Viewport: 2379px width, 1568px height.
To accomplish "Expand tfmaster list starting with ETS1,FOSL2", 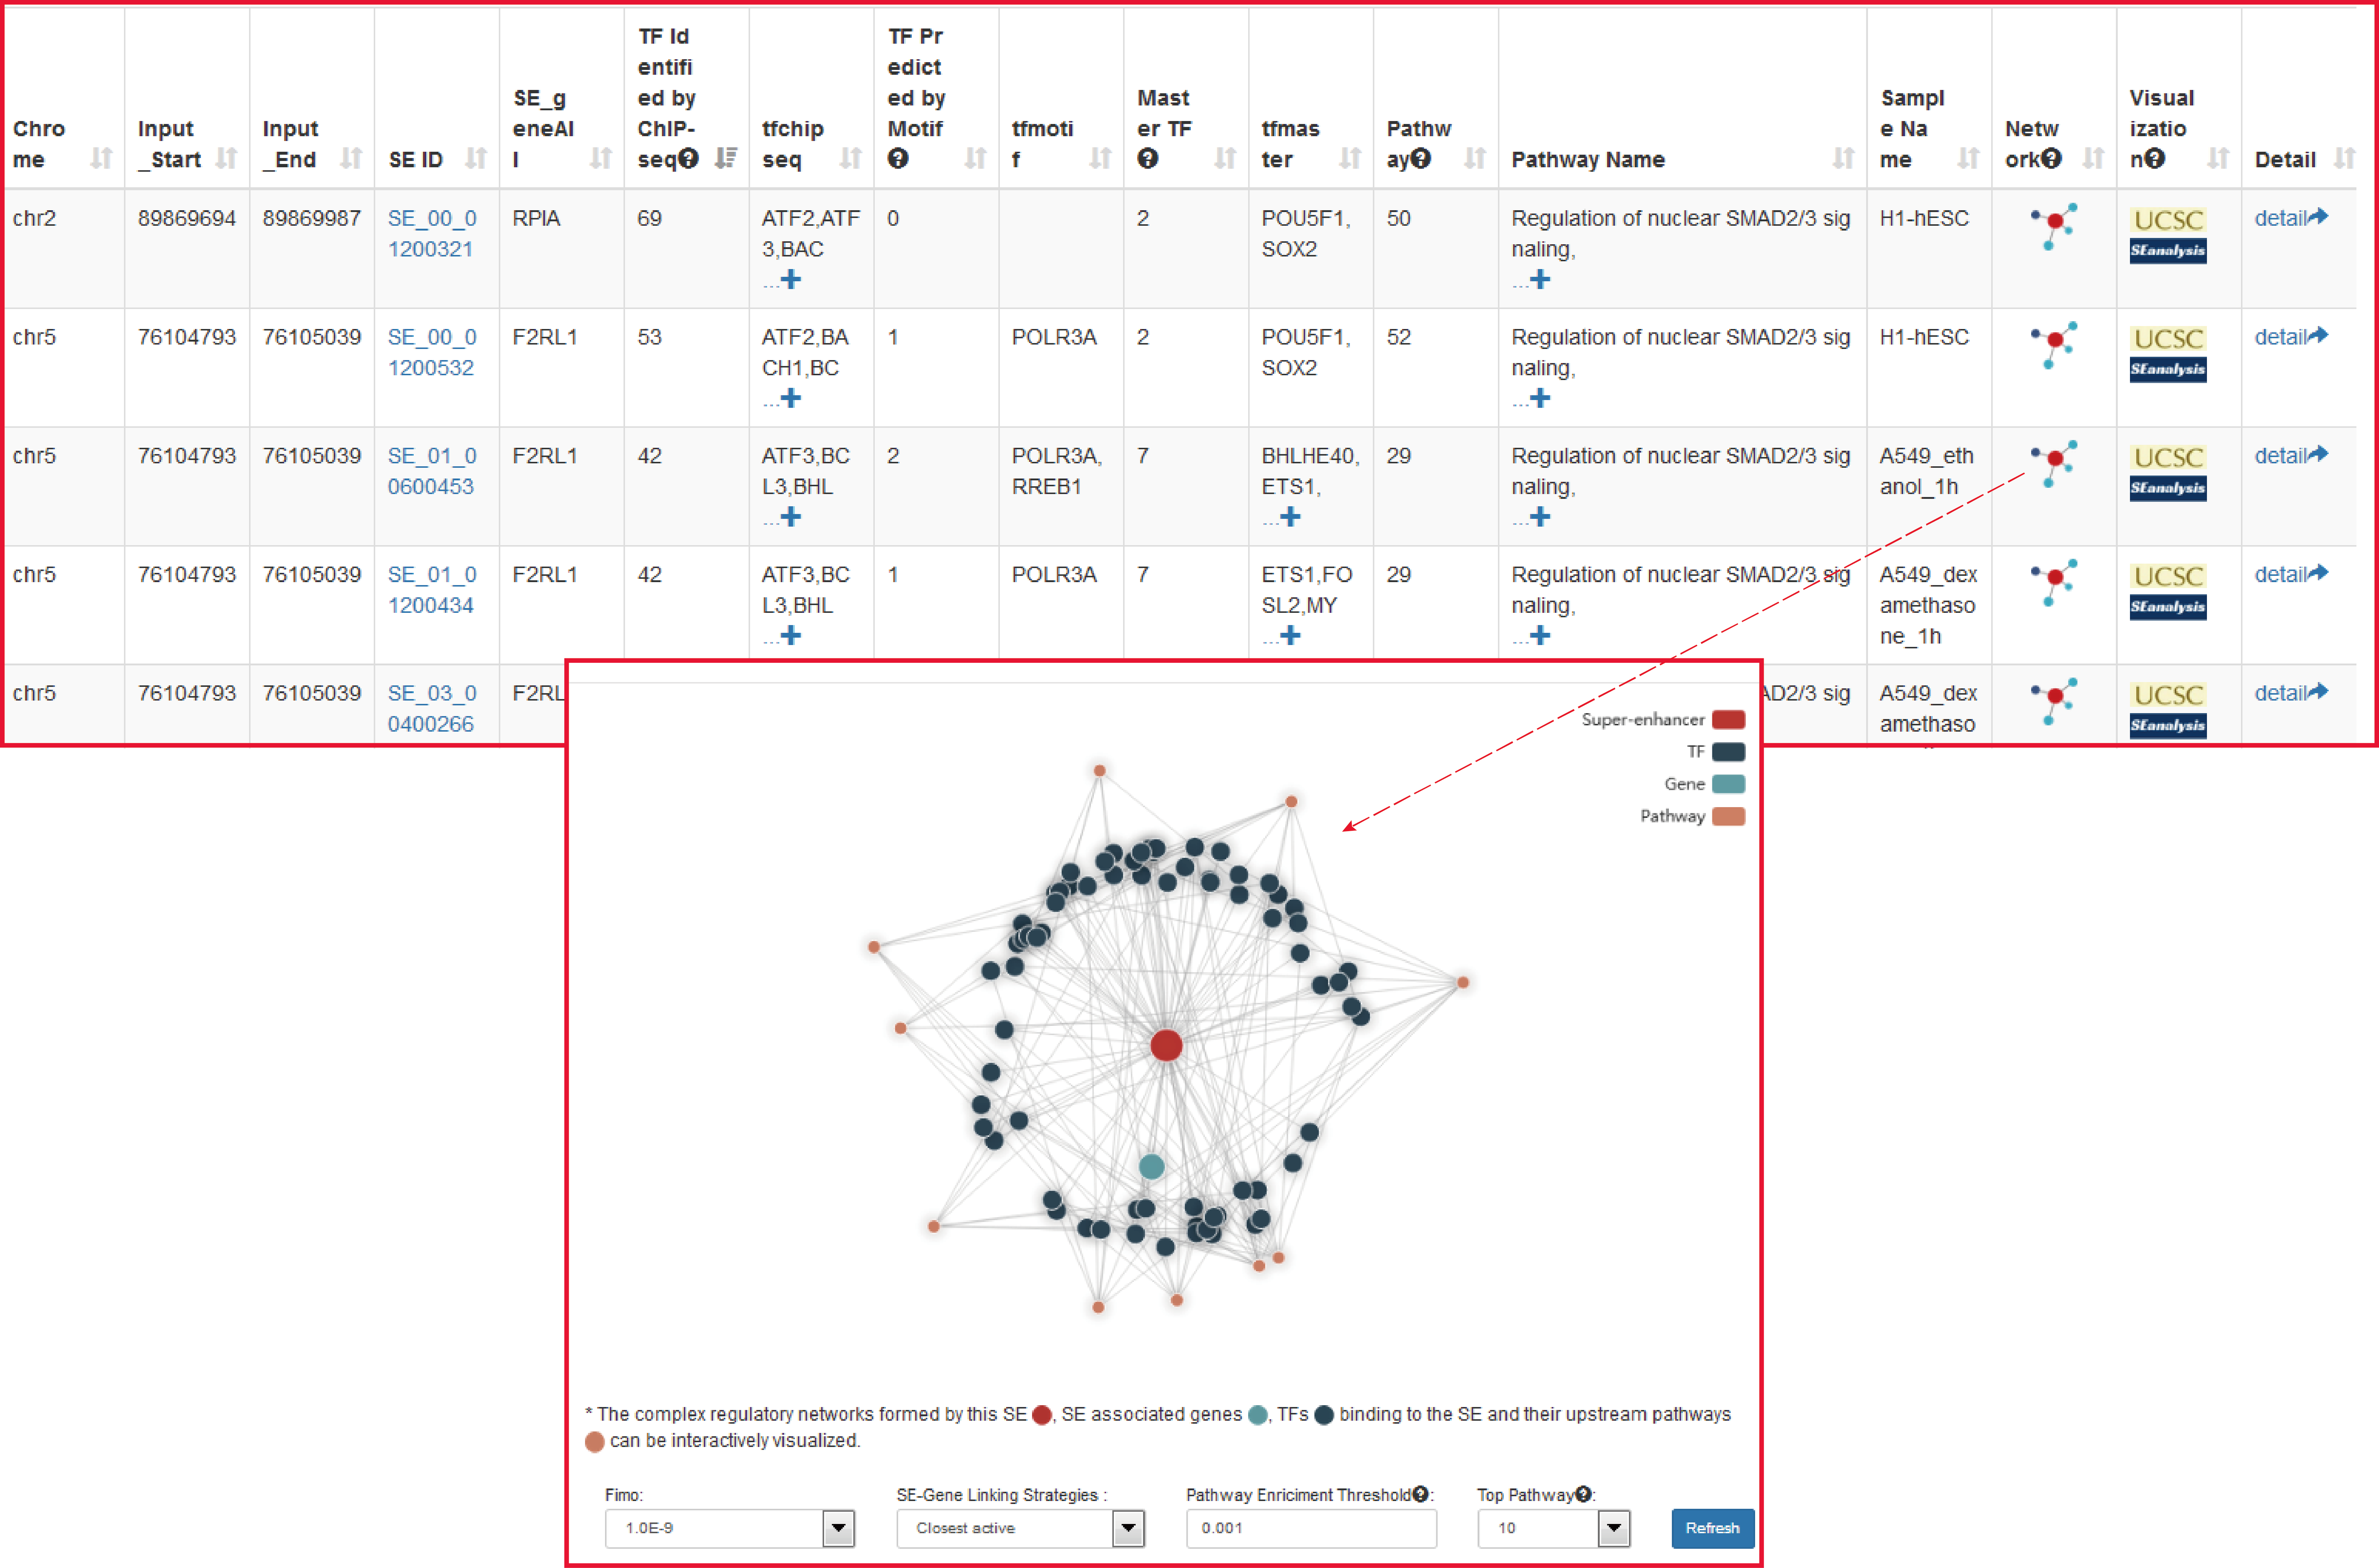I will point(1290,636).
